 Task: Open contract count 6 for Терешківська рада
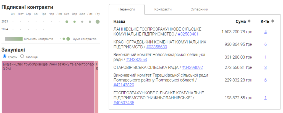click(265, 80)
